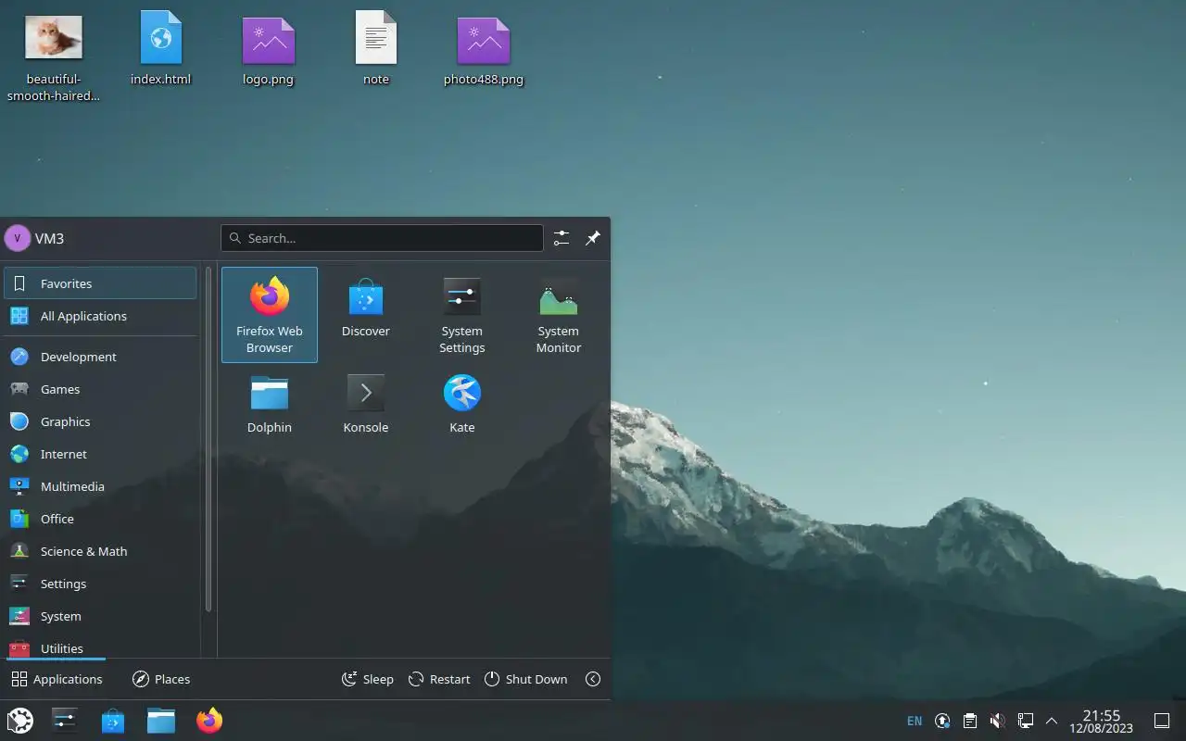Open the Games category
Viewport: 1186px width, 741px height.
tap(100, 389)
